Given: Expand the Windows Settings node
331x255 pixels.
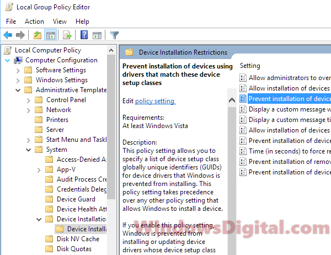Looking at the screenshot, I should 18,80.
